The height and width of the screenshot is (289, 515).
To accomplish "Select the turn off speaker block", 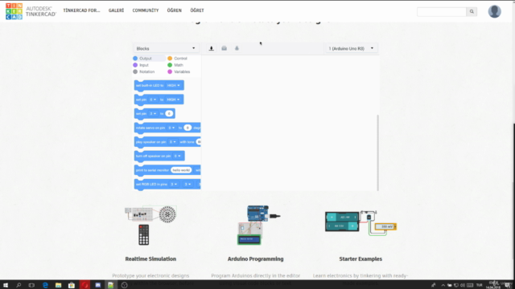I will click(159, 156).
